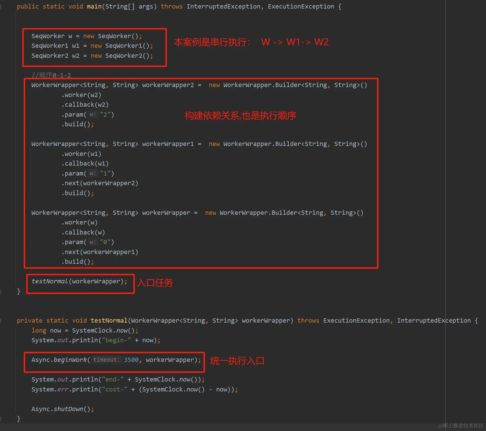Click ExecutionException in main's throws clause
The height and width of the screenshot is (431, 486).
(x=301, y=7)
